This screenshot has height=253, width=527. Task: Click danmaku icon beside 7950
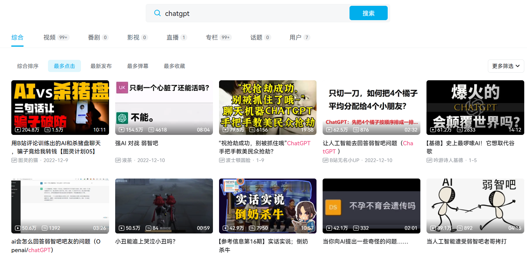[x=252, y=228]
